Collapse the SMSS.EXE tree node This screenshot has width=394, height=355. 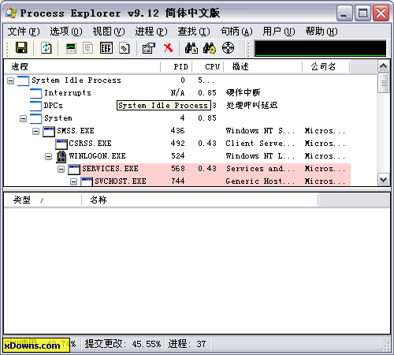click(35, 131)
